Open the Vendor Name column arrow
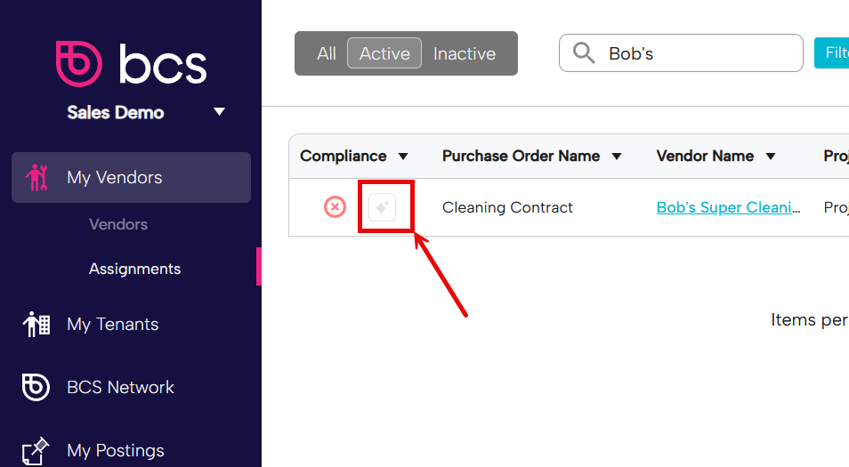Screen dimensions: 849x467 pyautogui.click(x=771, y=157)
